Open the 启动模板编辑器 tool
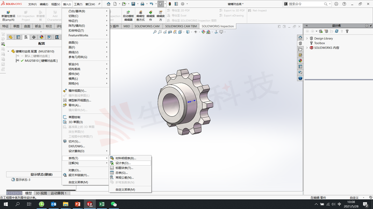The width and height of the screenshot is (373, 209). click(x=128, y=16)
